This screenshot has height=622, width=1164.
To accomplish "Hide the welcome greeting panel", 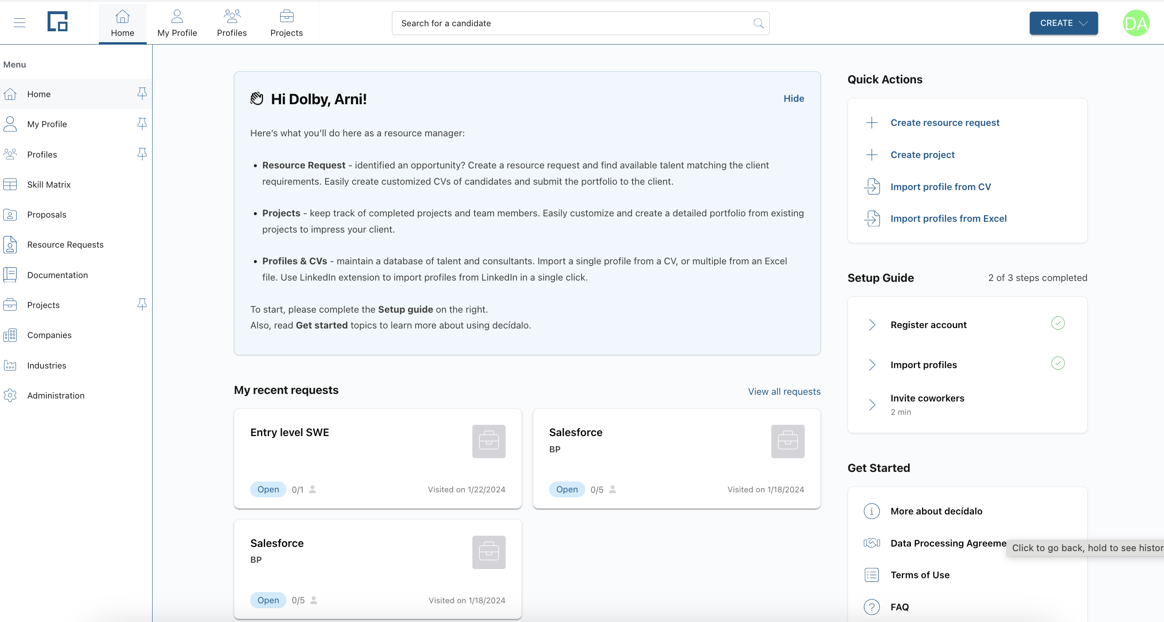I will tap(793, 98).
